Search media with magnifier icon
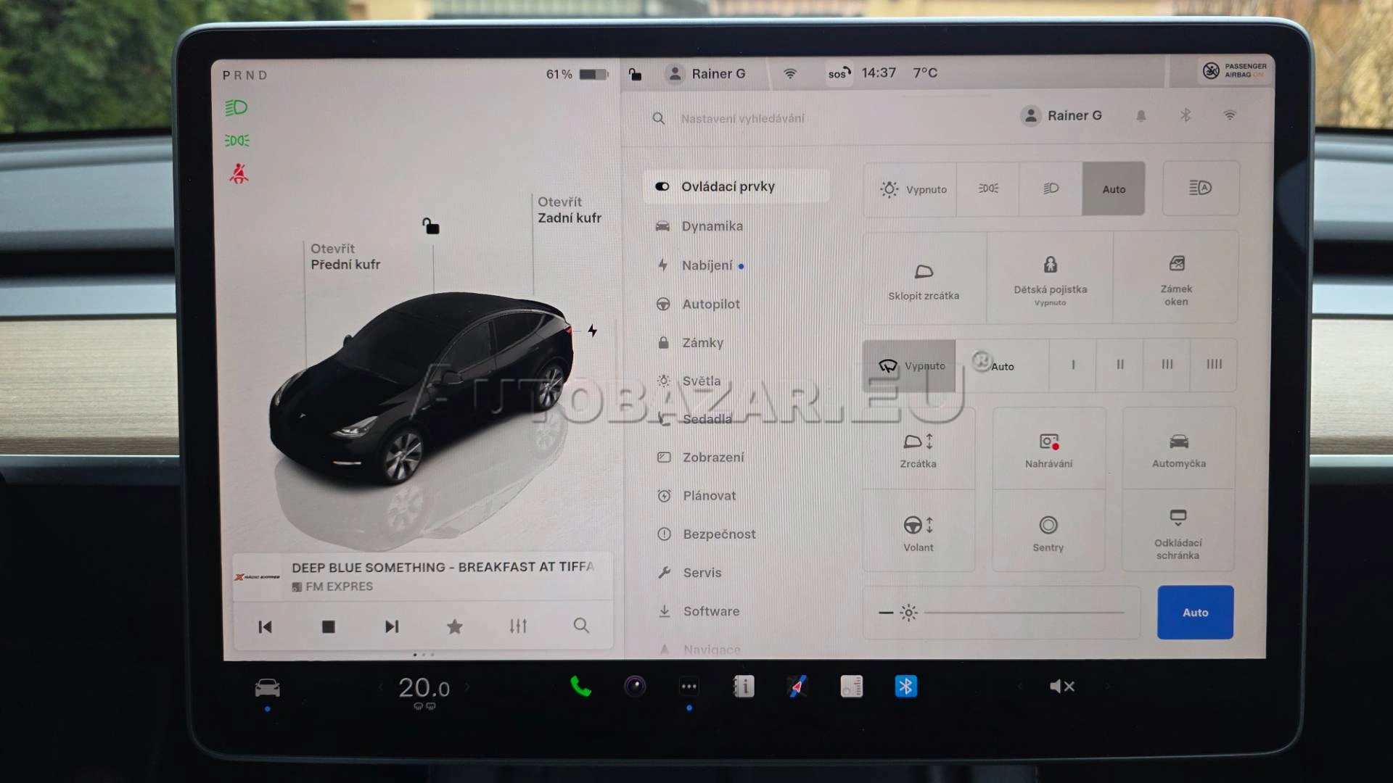1393x783 pixels. pyautogui.click(x=581, y=625)
